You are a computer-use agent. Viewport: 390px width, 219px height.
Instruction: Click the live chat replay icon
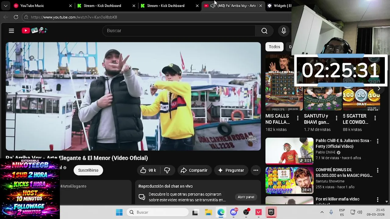(x=142, y=197)
